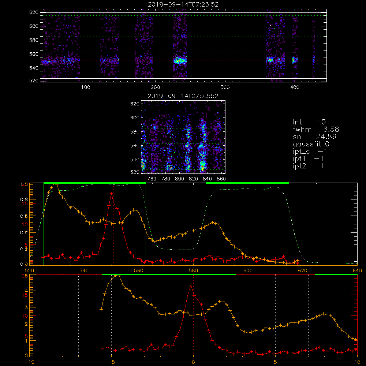
Task: Click x-axis label 860 on middle image
Action: click(221, 179)
